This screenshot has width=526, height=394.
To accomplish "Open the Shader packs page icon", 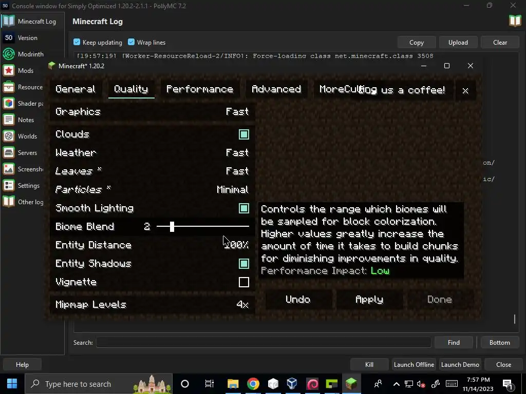I will (9, 104).
